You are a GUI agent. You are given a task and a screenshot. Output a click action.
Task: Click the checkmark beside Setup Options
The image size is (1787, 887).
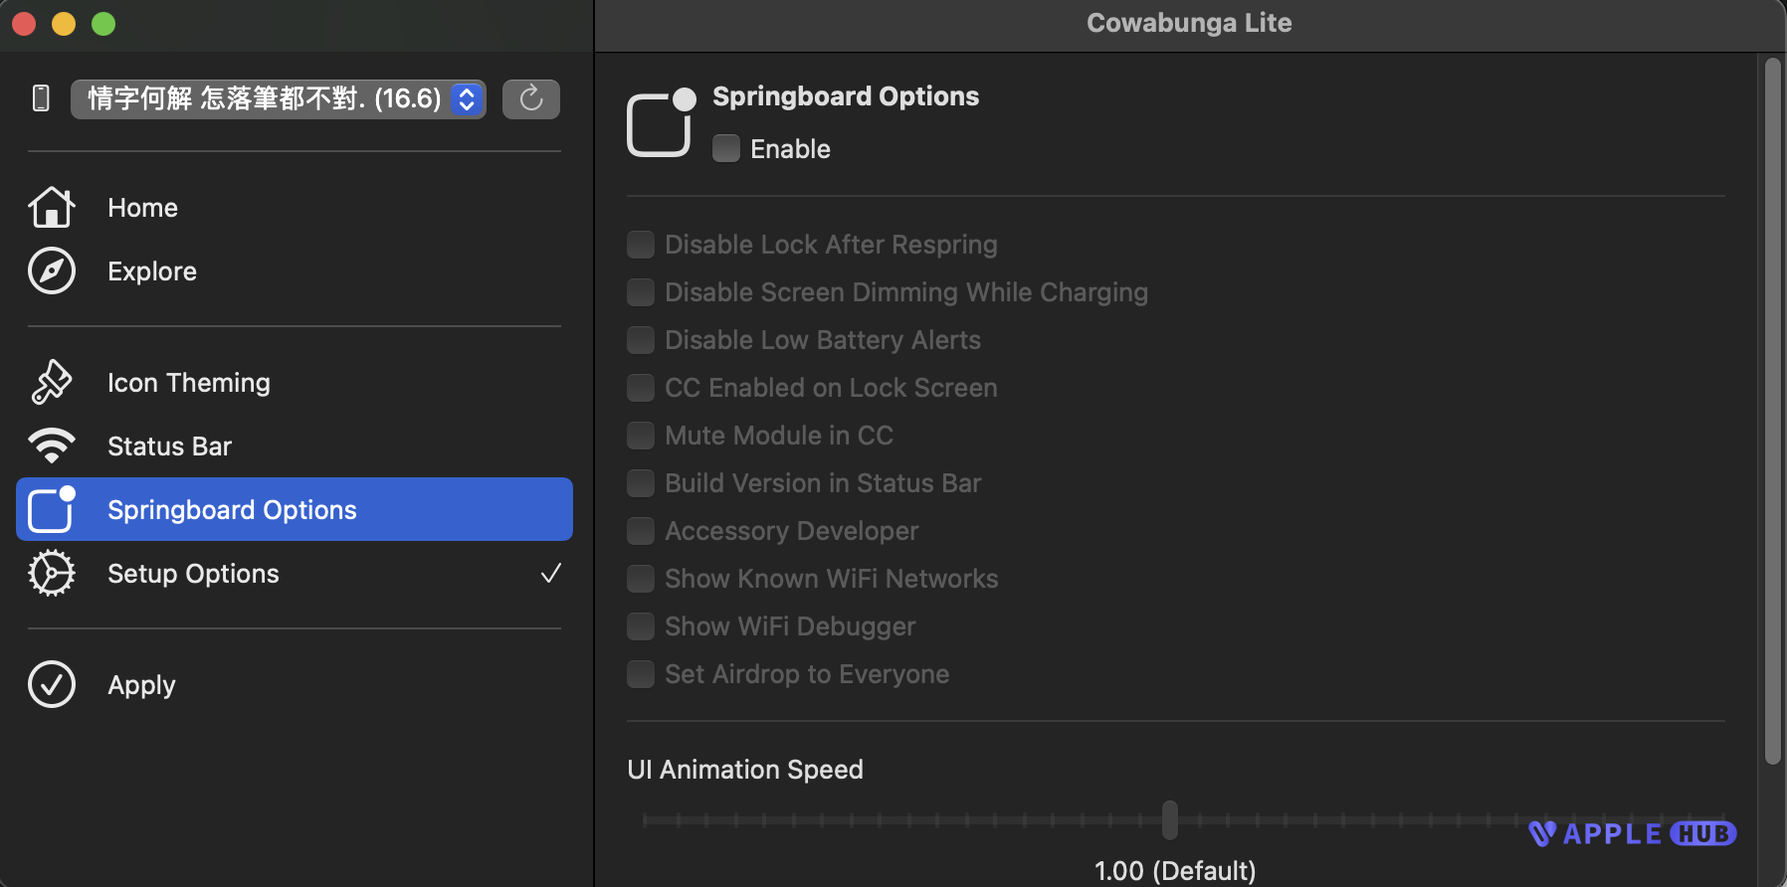click(x=550, y=574)
